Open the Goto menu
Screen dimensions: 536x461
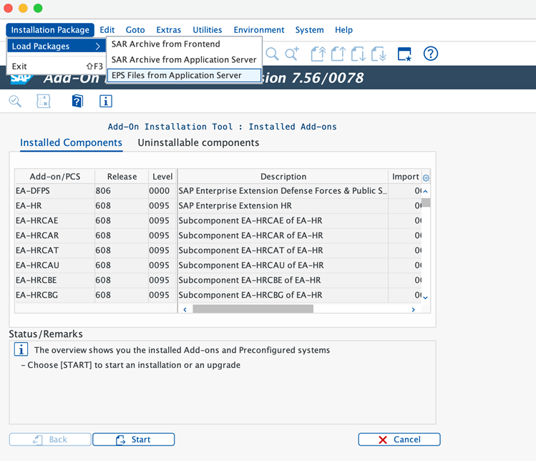coord(135,30)
